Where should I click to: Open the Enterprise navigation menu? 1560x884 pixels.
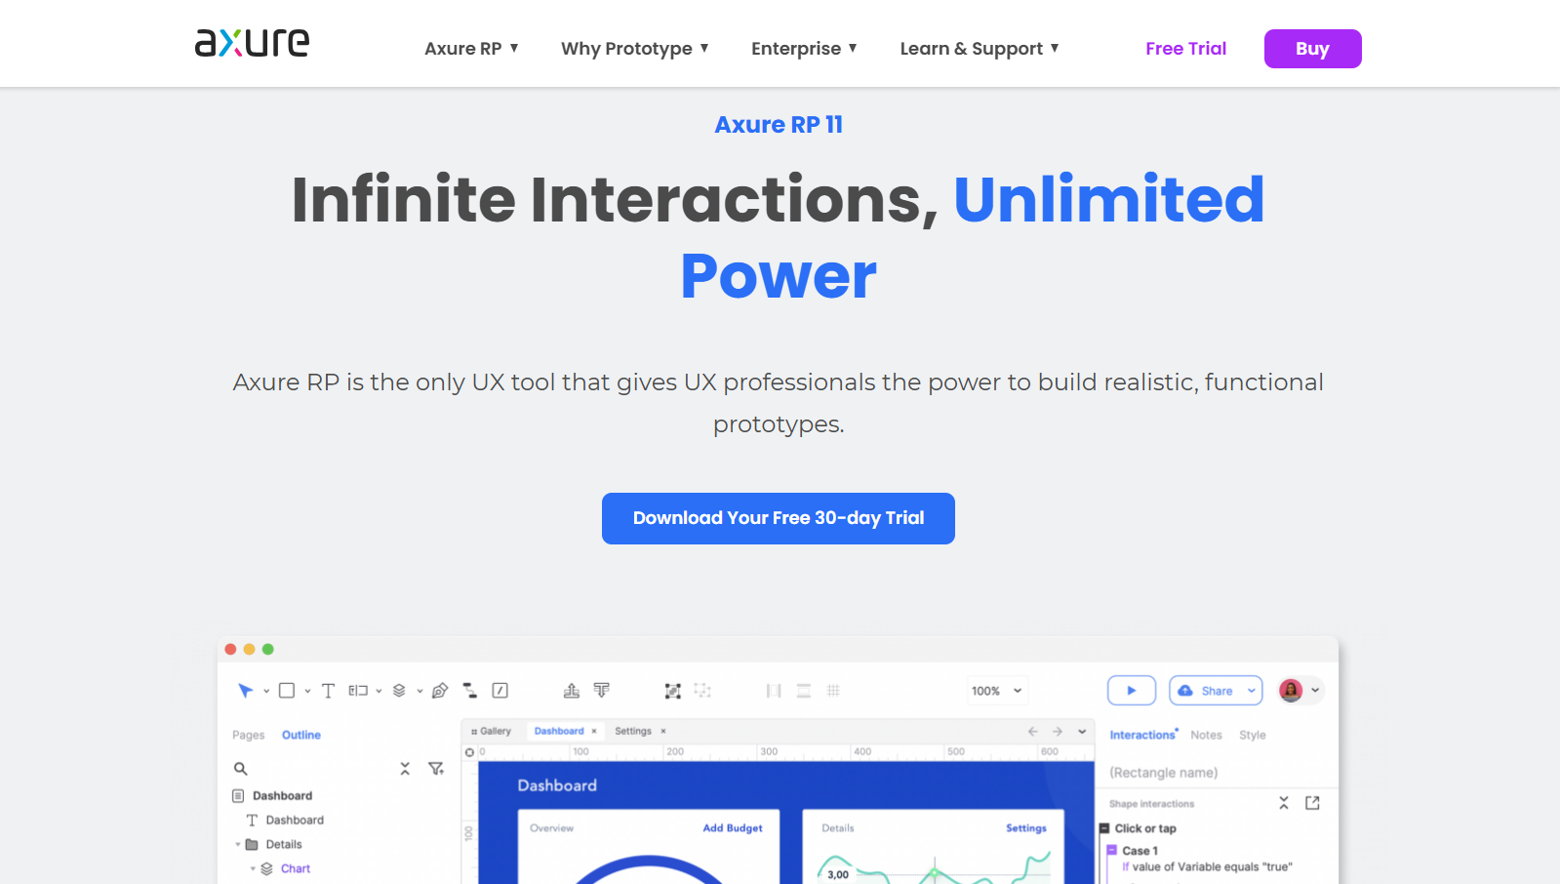pyautogui.click(x=804, y=49)
